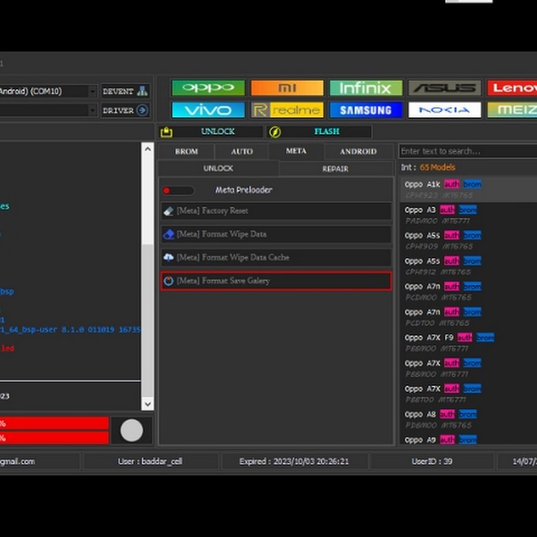Image resolution: width=537 pixels, height=537 pixels.
Task: Click the brom tag on Oppo A3
Action: [x=467, y=209]
